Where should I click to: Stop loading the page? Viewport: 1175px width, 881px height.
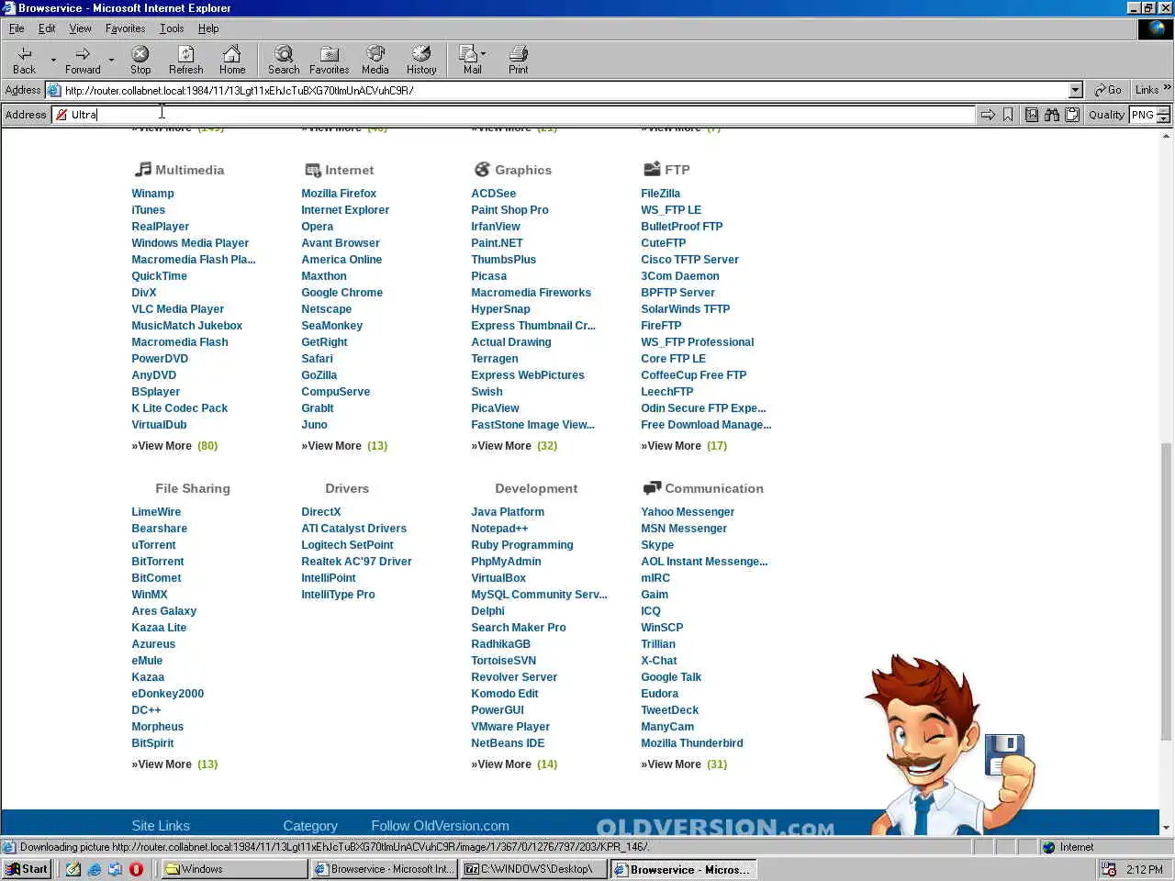click(x=140, y=60)
